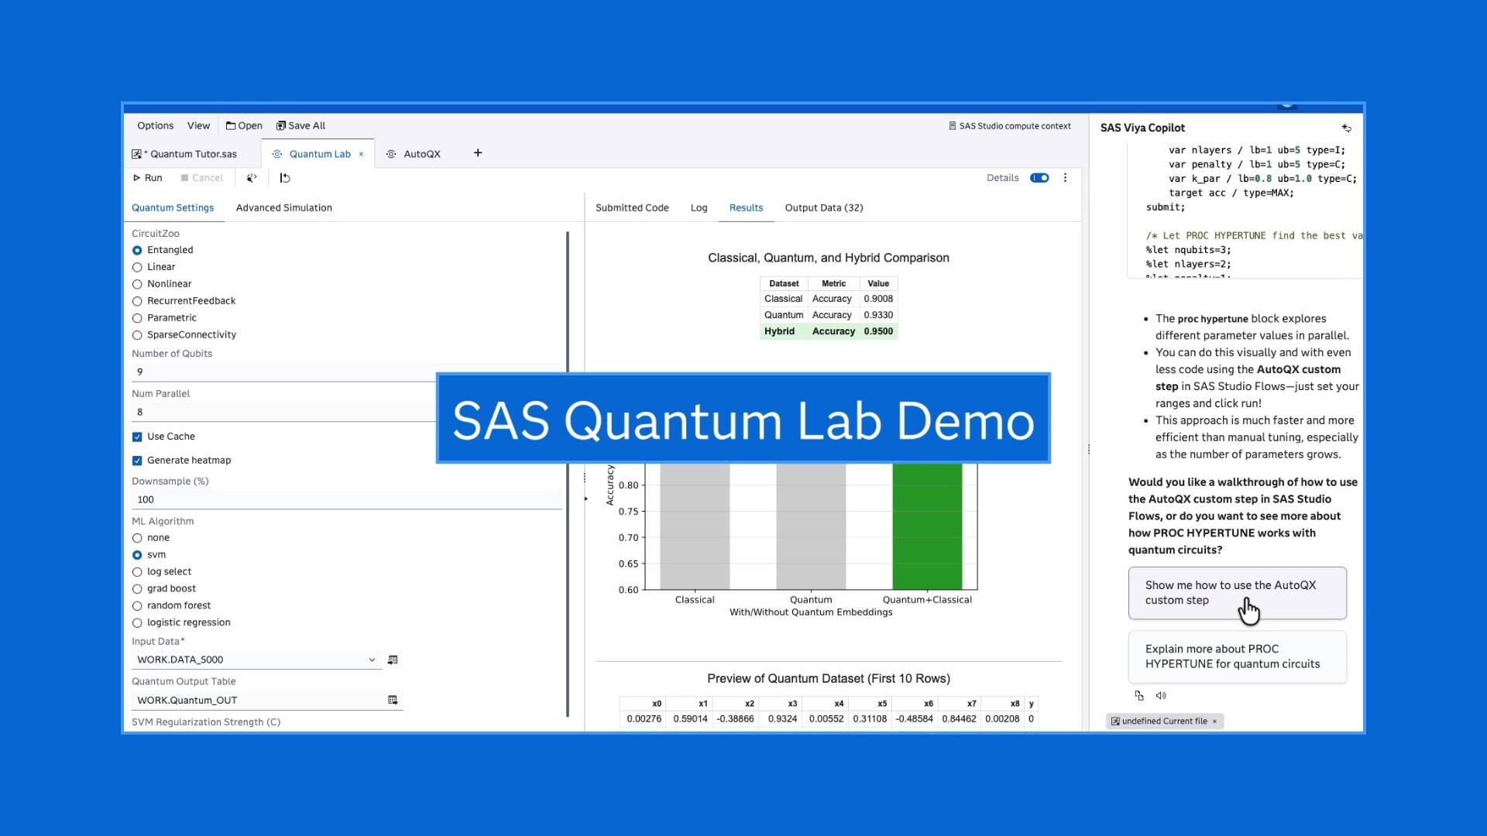Select the random forest ML Algorithm option
1487x836 pixels.
click(x=137, y=606)
